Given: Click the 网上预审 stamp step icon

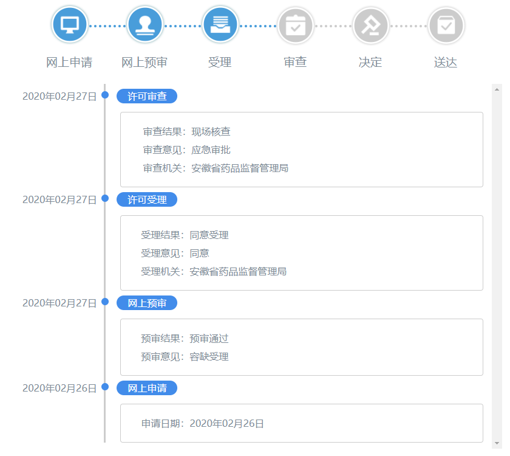Looking at the screenshot, I should [145, 25].
